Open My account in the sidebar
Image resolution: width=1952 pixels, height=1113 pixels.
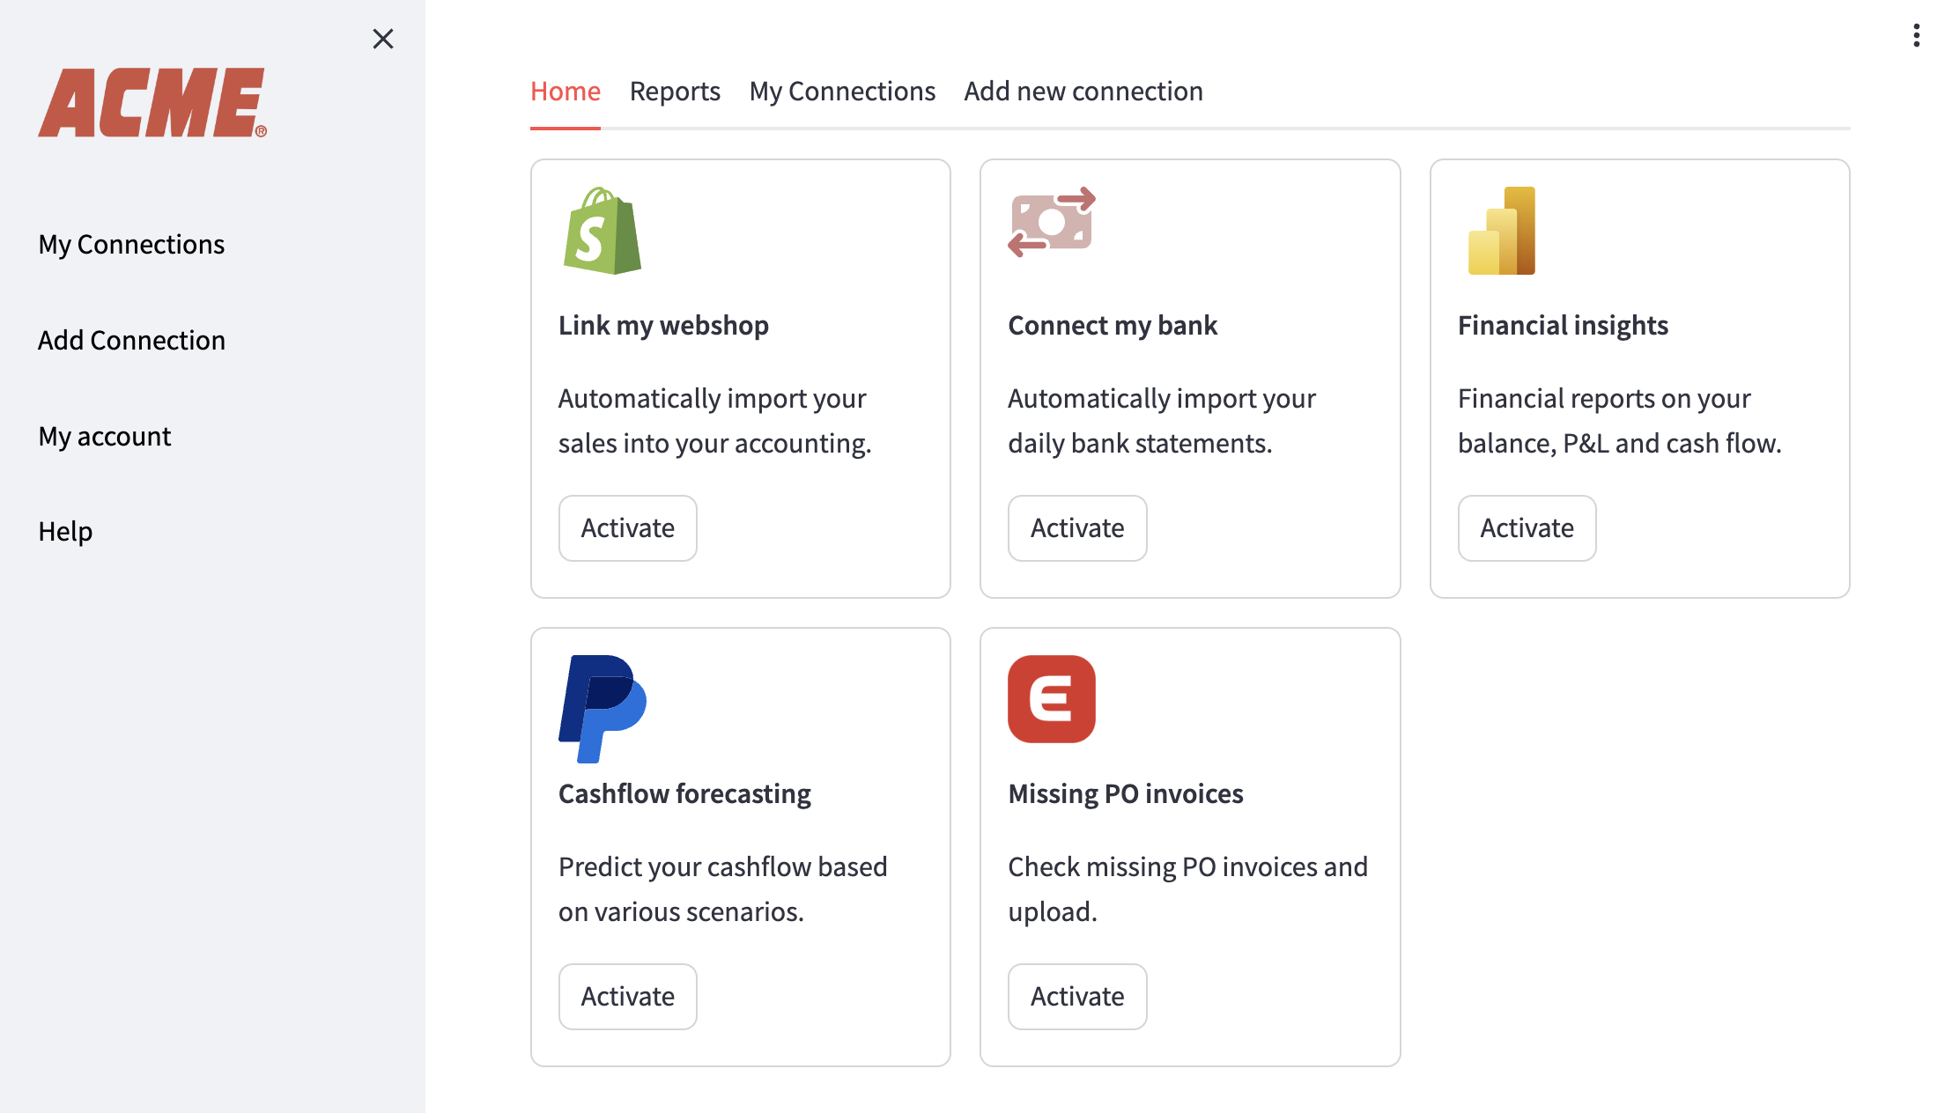coord(105,436)
